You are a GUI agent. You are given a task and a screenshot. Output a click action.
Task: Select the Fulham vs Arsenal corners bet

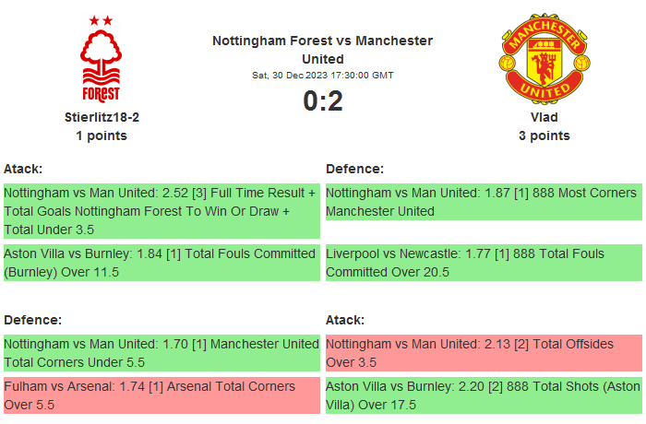(161, 395)
